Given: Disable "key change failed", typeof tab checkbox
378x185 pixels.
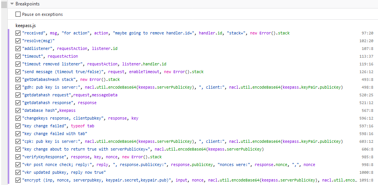Looking at the screenshot, I should pos(18,126).
